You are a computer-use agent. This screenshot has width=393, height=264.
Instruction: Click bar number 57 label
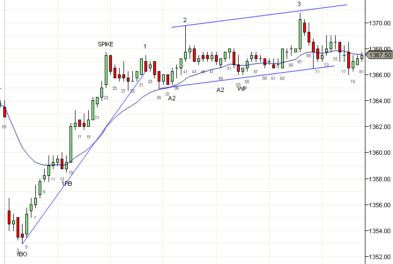255,72
